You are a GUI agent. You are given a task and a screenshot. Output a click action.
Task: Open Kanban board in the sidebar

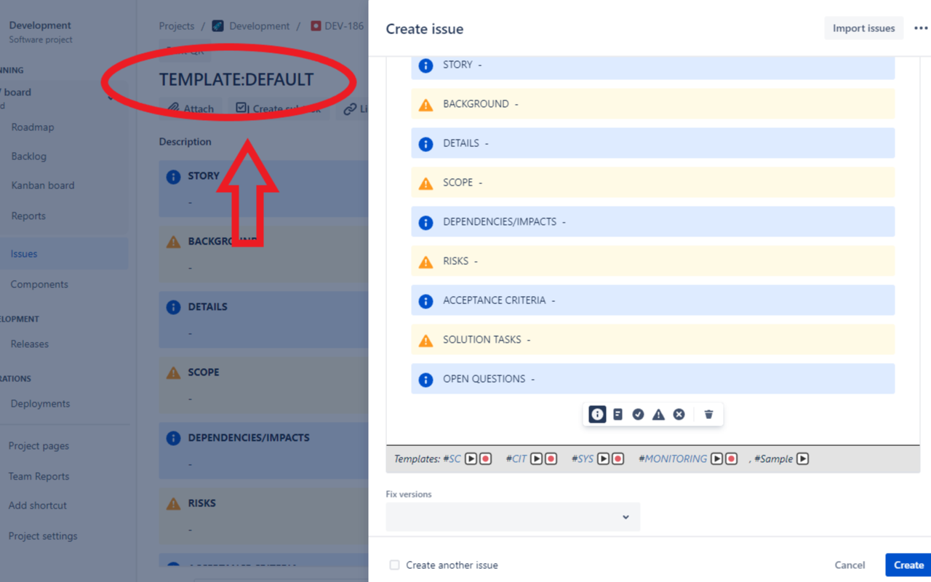tap(43, 185)
